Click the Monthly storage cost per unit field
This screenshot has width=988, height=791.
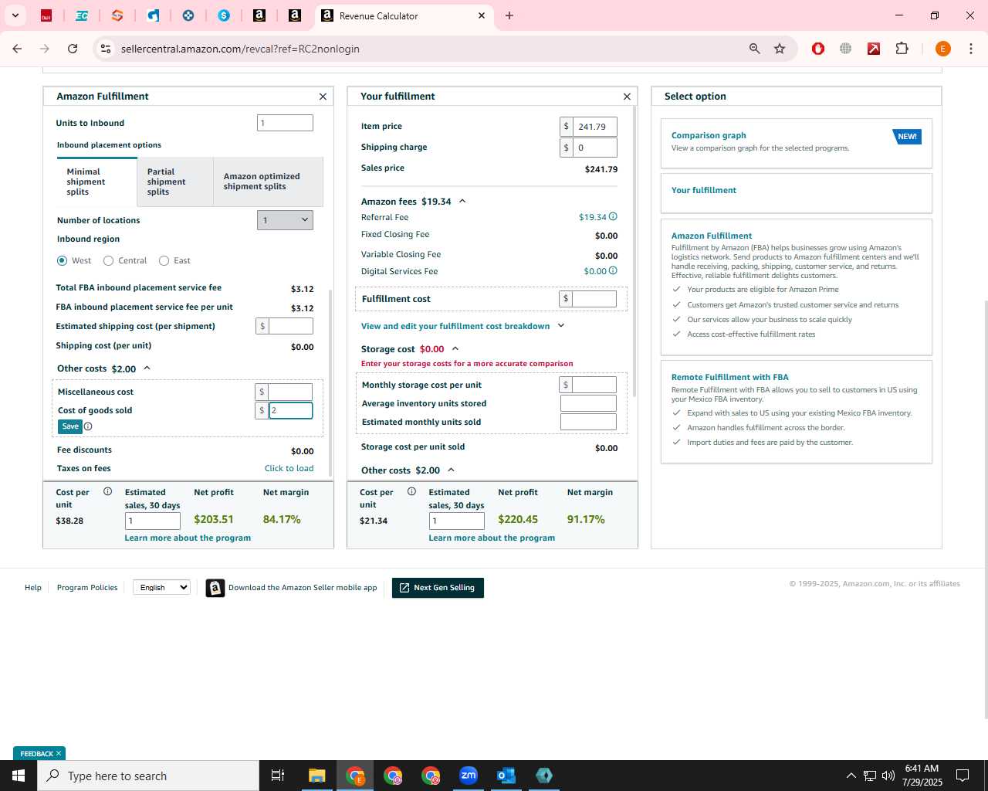coord(594,385)
